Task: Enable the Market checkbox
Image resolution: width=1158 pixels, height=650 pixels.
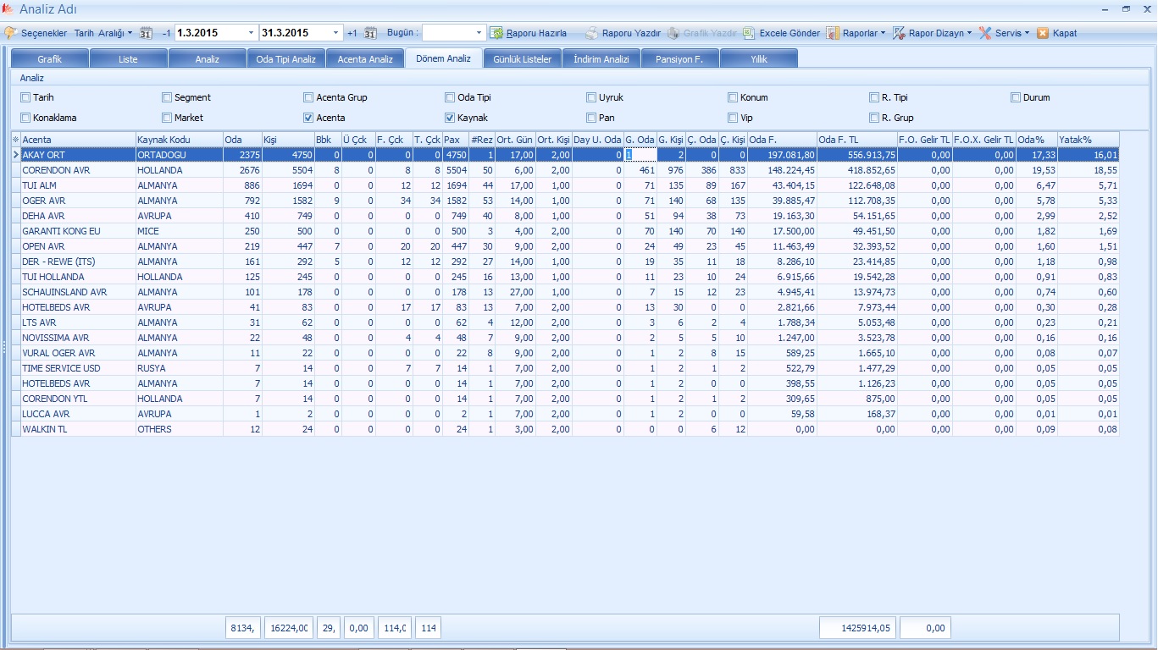Action: (x=167, y=118)
